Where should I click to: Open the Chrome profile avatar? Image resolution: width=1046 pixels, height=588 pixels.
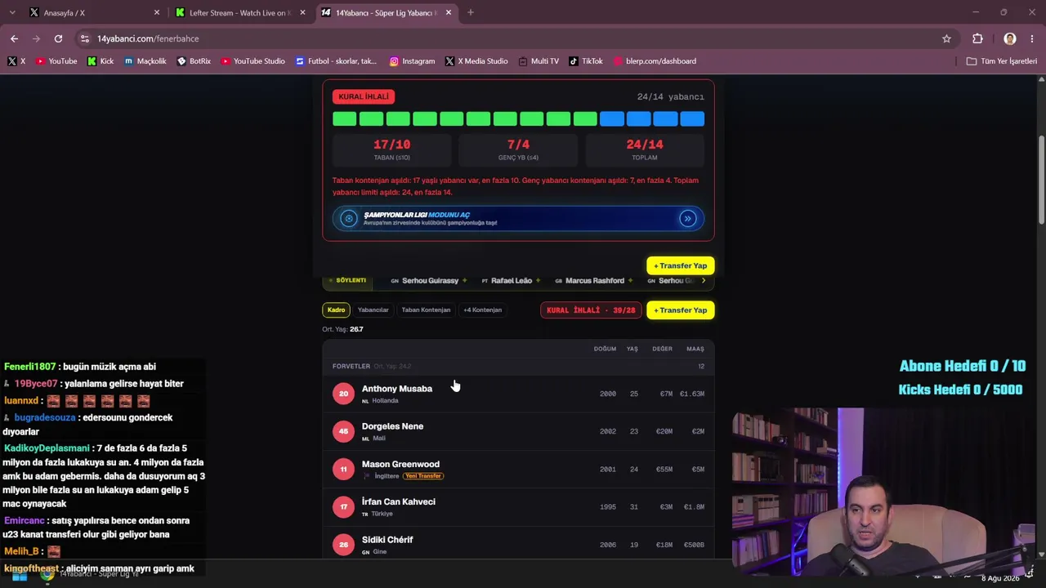point(1010,38)
